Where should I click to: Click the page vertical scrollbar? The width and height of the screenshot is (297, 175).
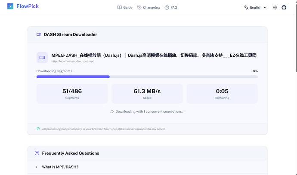point(296,87)
